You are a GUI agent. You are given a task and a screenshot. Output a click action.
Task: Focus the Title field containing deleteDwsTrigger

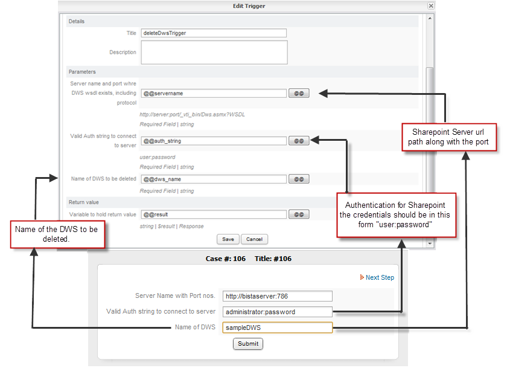(x=214, y=33)
